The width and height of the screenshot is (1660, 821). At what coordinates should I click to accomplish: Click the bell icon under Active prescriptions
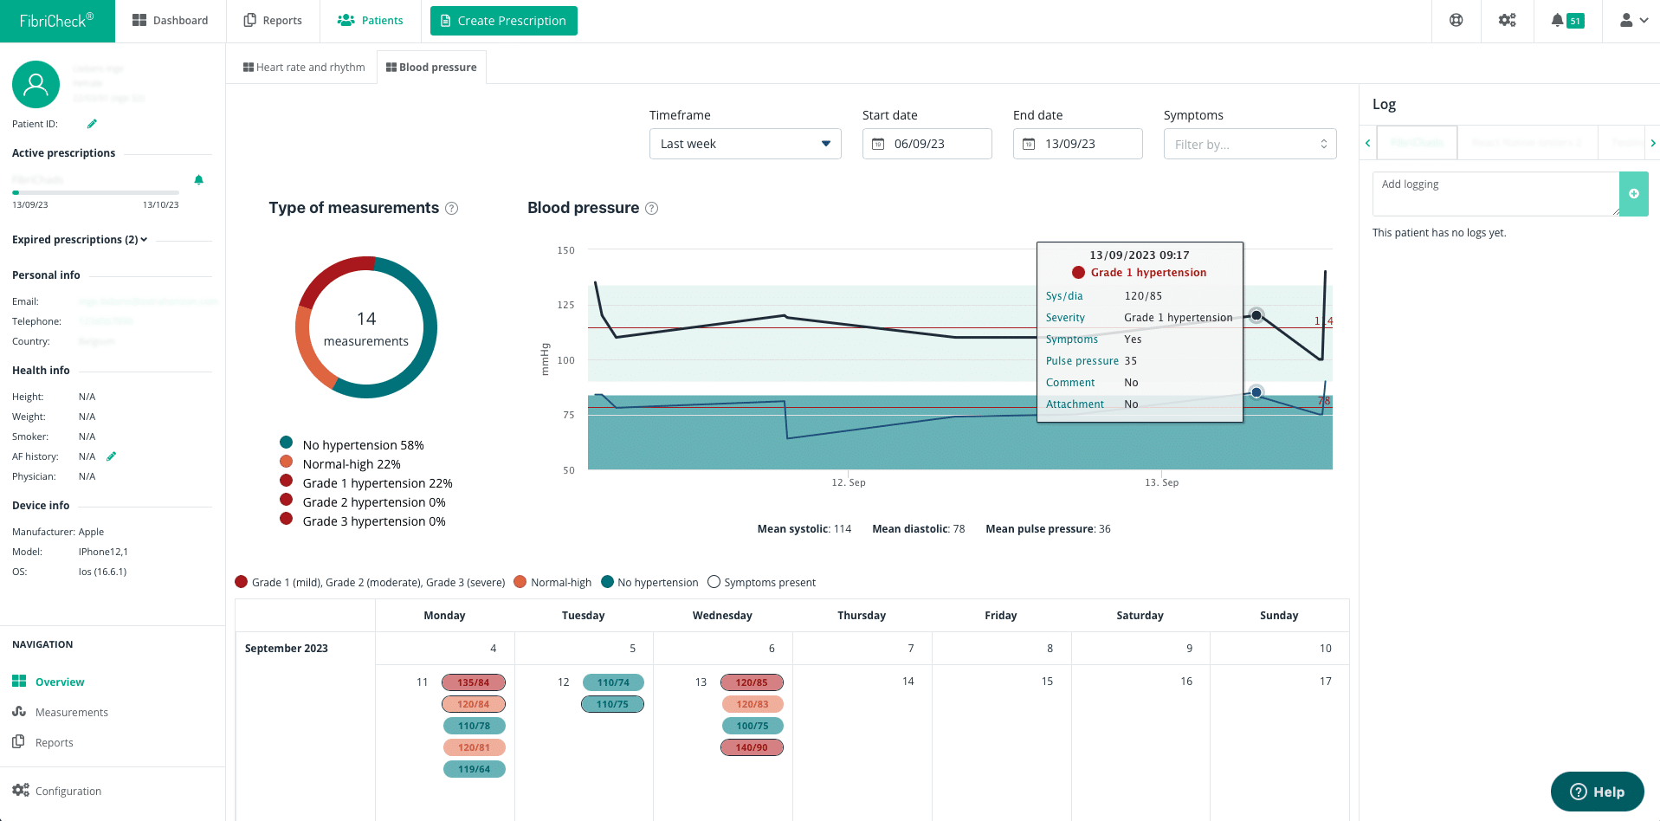pos(198,180)
